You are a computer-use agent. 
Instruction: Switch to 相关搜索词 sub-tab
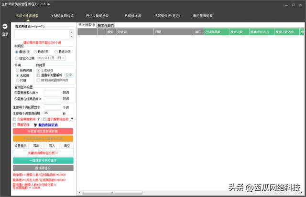(x=87, y=25)
